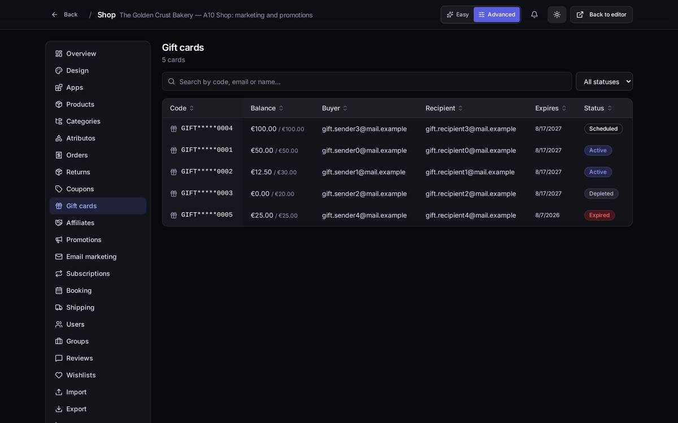Screen dimensions: 678x423
Task: Sort the table by Code column
Action: tap(182, 108)
